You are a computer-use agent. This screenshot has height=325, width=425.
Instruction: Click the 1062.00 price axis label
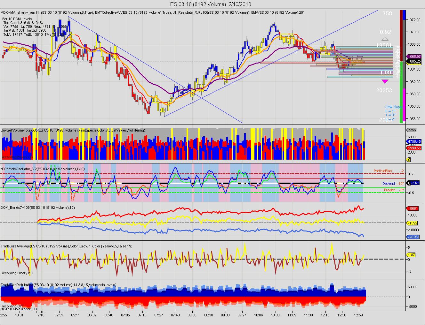click(414, 81)
